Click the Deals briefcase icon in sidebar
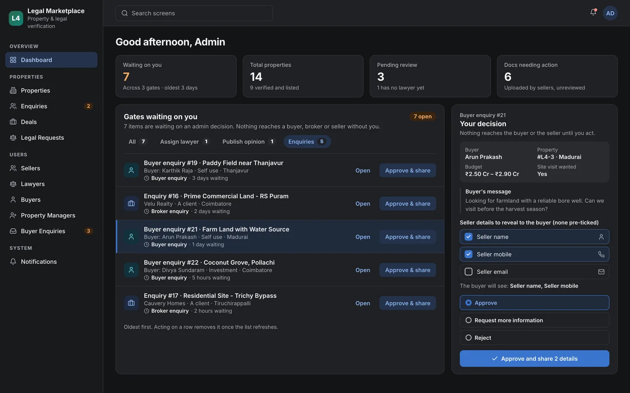630x393 pixels. 13,122
